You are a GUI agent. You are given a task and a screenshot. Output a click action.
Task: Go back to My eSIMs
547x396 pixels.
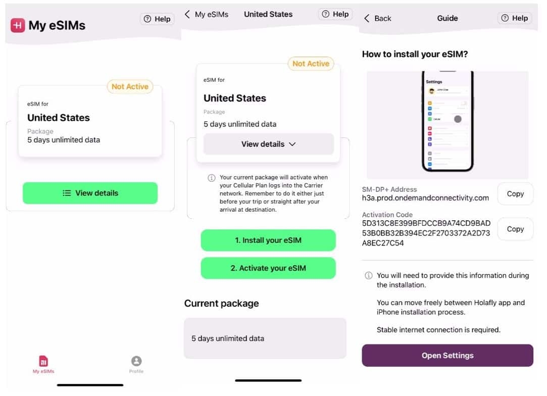pyautogui.click(x=206, y=15)
